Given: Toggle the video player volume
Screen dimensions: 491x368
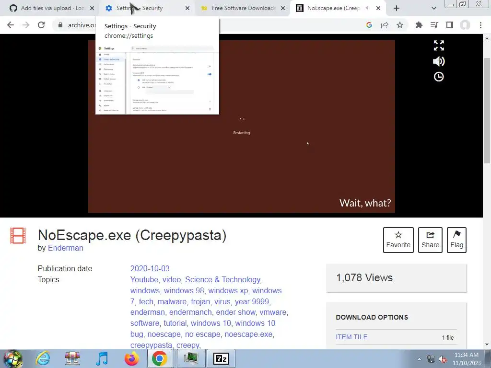Looking at the screenshot, I should 439,61.
